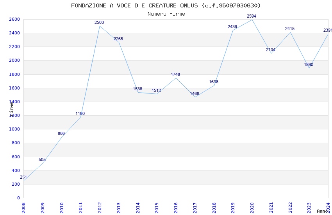Select the 1468 data label

[x=195, y=94]
